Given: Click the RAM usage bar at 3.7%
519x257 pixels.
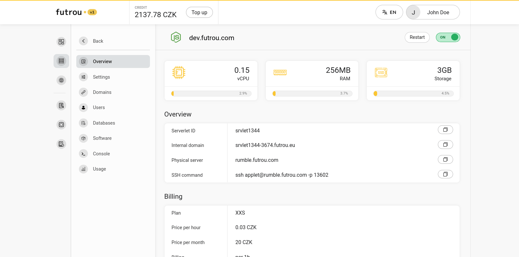Looking at the screenshot, I should pyautogui.click(x=313, y=94).
